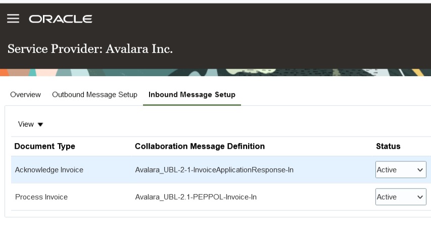The height and width of the screenshot is (231, 431).
Task: Open Status dropdown for Process Invoice
Action: (x=400, y=197)
